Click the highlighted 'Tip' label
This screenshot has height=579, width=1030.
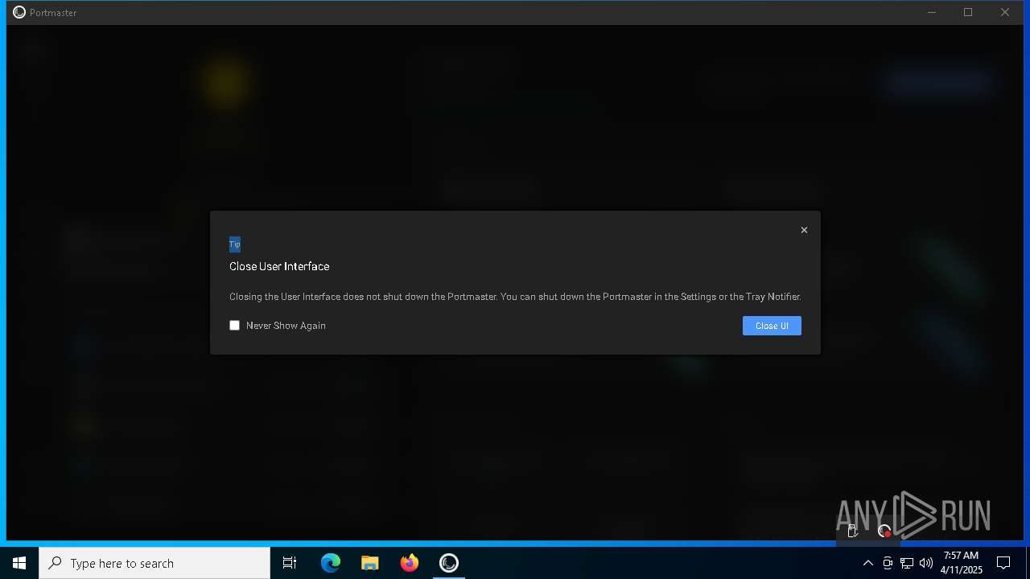coord(235,244)
